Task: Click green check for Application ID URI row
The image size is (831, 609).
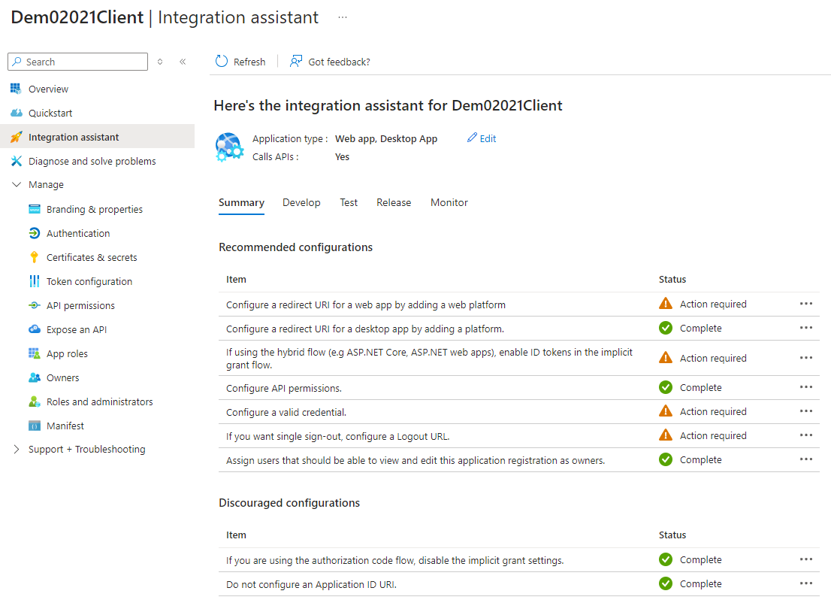Action: pyautogui.click(x=666, y=583)
